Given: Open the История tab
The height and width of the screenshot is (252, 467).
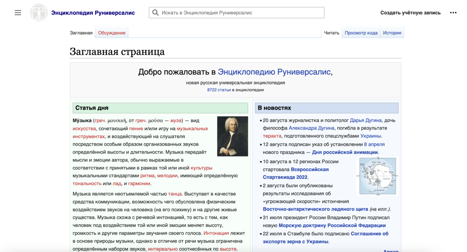Looking at the screenshot, I should point(392,32).
